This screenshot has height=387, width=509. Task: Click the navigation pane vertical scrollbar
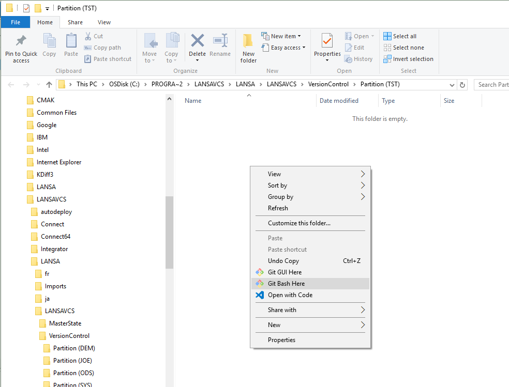point(169,233)
